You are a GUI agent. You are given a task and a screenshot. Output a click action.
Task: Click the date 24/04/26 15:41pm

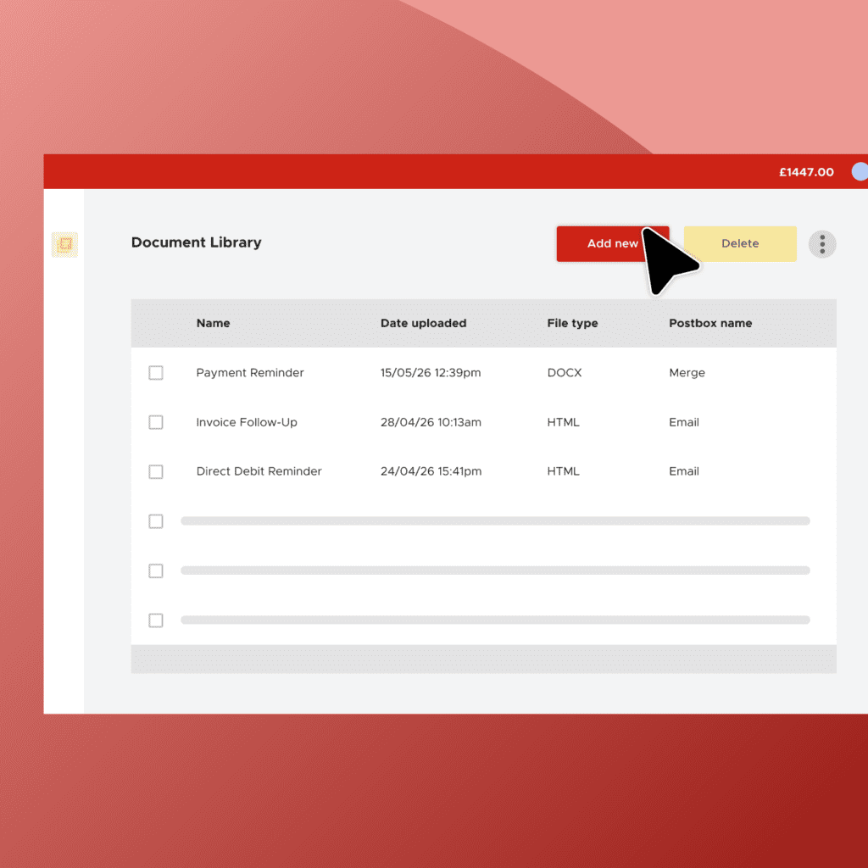(431, 471)
